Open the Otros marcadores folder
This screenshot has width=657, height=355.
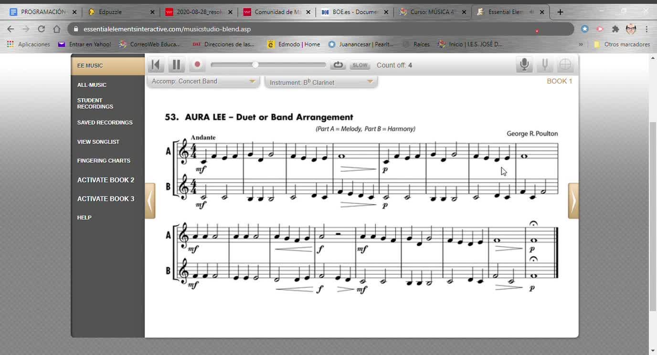(x=622, y=44)
